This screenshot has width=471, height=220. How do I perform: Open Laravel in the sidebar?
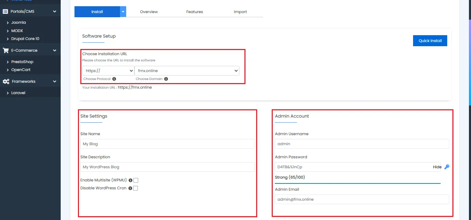(x=18, y=93)
